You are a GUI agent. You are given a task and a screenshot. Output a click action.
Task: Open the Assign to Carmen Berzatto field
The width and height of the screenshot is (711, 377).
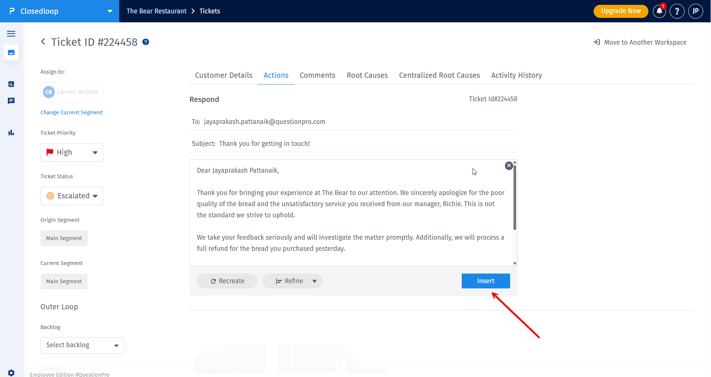[72, 92]
